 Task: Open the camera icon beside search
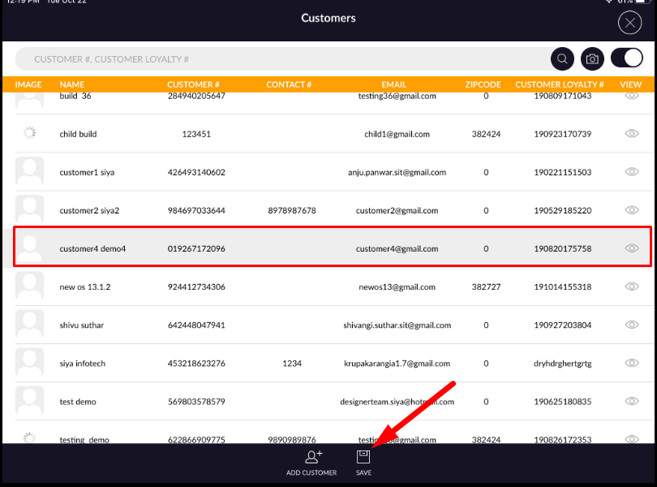coord(592,58)
